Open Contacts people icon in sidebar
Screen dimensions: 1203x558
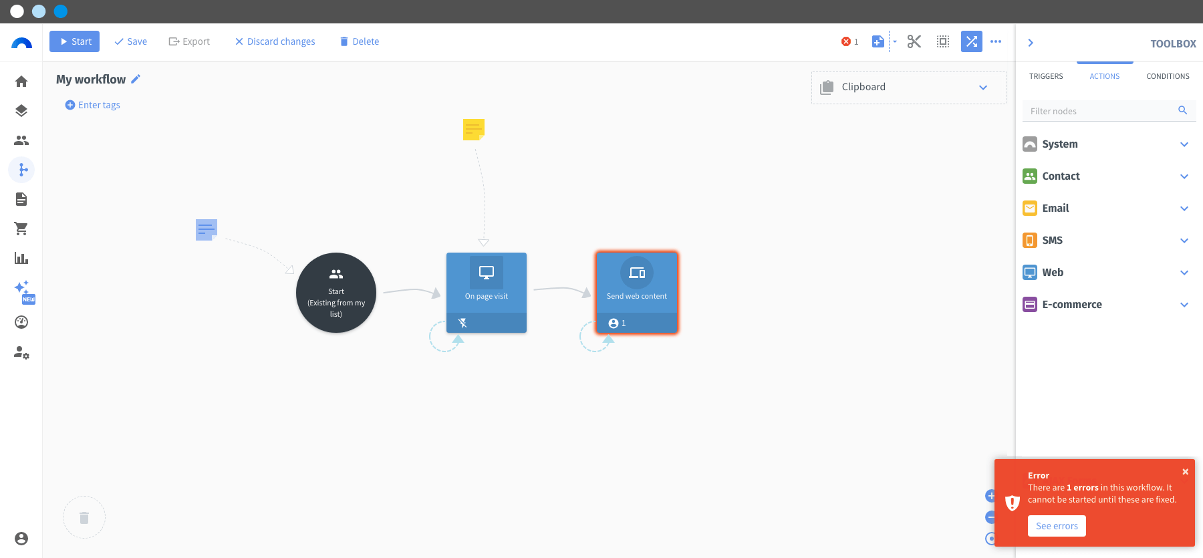[21, 140]
